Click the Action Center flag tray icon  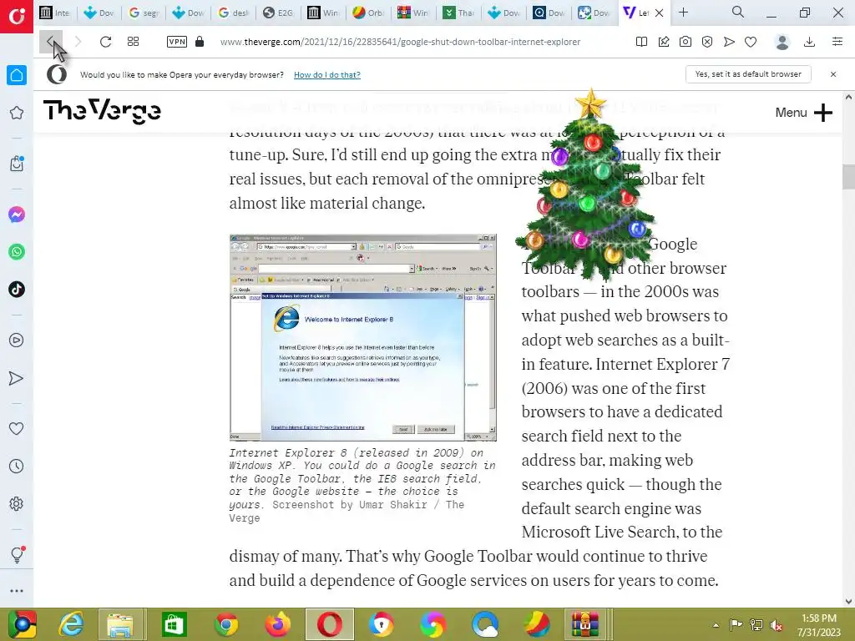pyautogui.click(x=736, y=625)
